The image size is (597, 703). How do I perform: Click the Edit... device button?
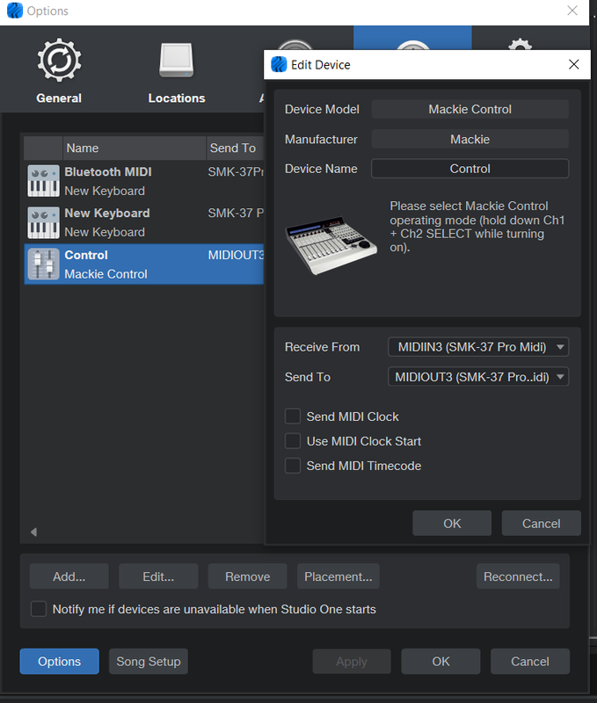pyautogui.click(x=158, y=576)
